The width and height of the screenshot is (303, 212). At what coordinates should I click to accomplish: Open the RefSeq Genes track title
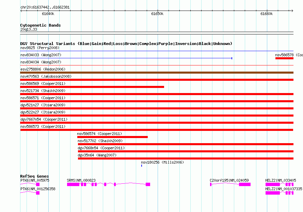pyautogui.click(x=35, y=176)
